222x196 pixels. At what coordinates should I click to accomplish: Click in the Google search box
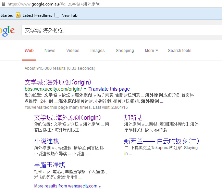coord(122,30)
